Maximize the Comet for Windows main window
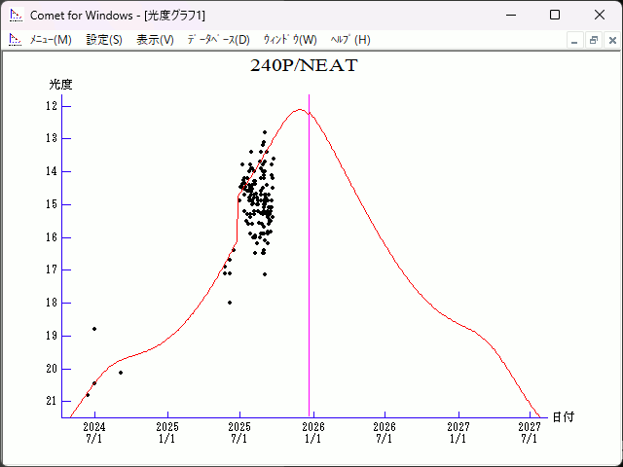 point(555,16)
